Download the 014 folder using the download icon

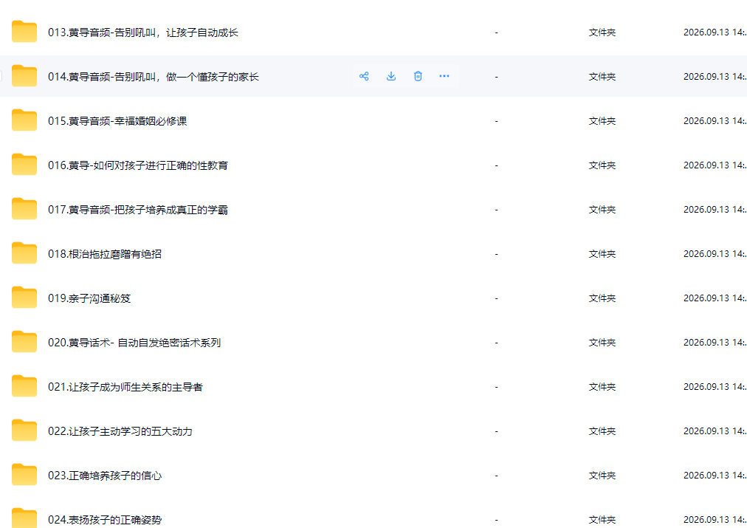[391, 76]
